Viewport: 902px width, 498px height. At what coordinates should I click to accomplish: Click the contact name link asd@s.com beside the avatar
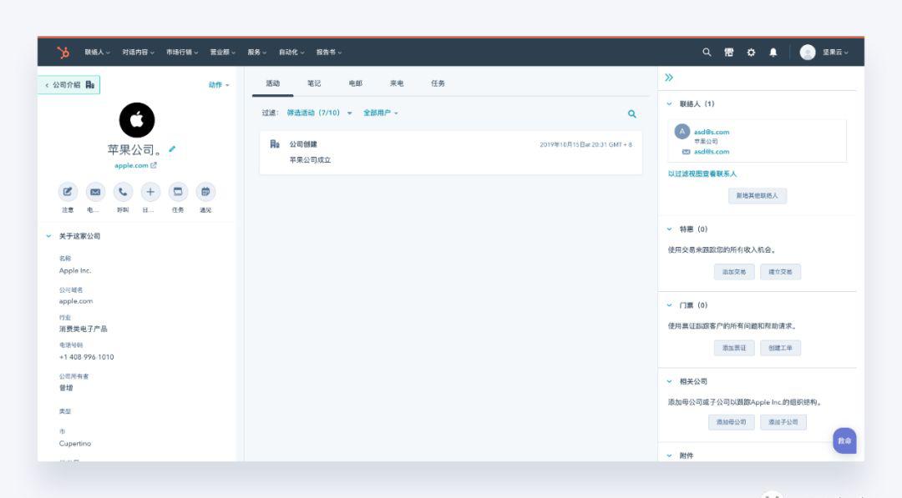712,132
